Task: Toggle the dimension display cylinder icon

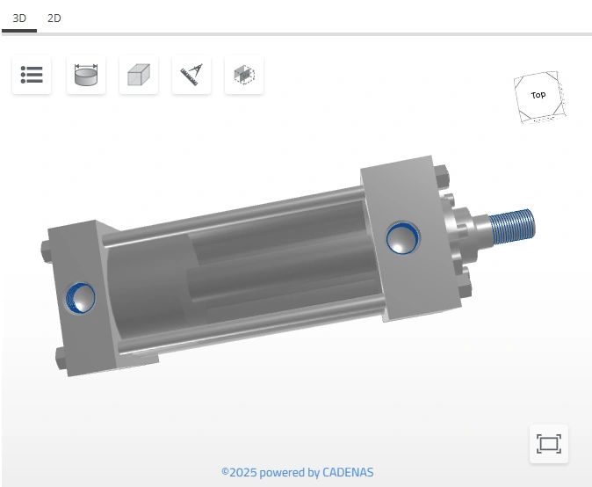Action: point(85,76)
